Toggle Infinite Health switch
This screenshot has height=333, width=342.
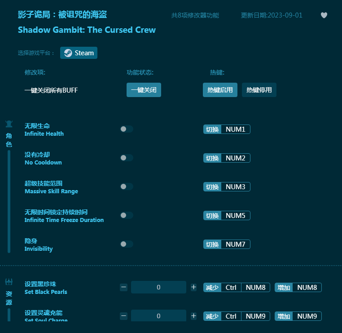(x=127, y=129)
